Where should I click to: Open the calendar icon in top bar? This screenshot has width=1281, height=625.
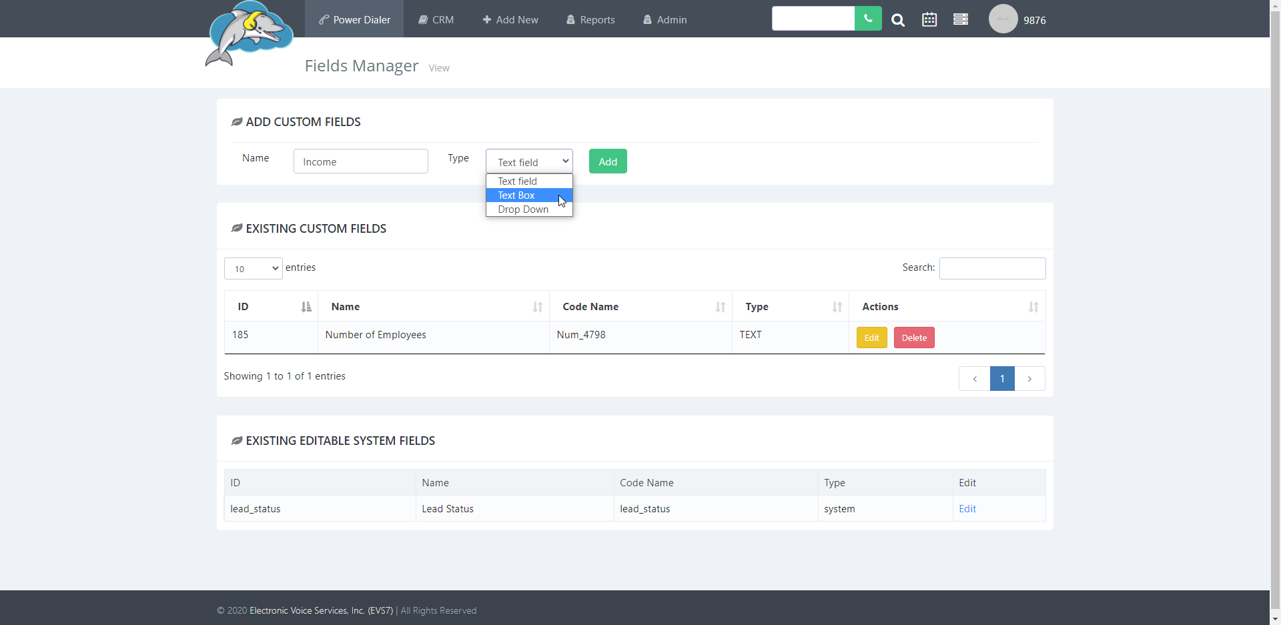click(929, 19)
